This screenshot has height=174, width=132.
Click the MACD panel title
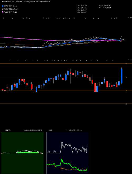(8, 130)
